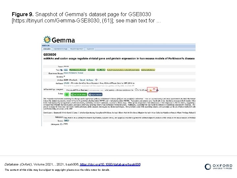Click the GSE8030 heading
This screenshot has width=237, height=178.
click(50, 55)
